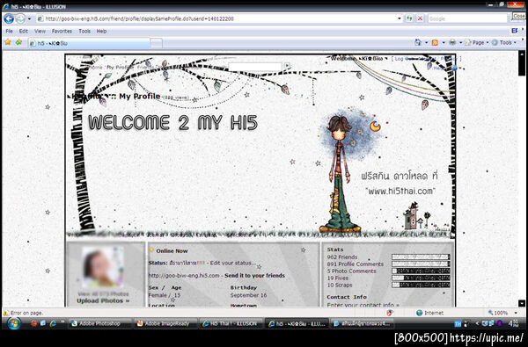This screenshot has width=528, height=347.
Task: Click the Add to Favorites icon
Action: click(18, 42)
